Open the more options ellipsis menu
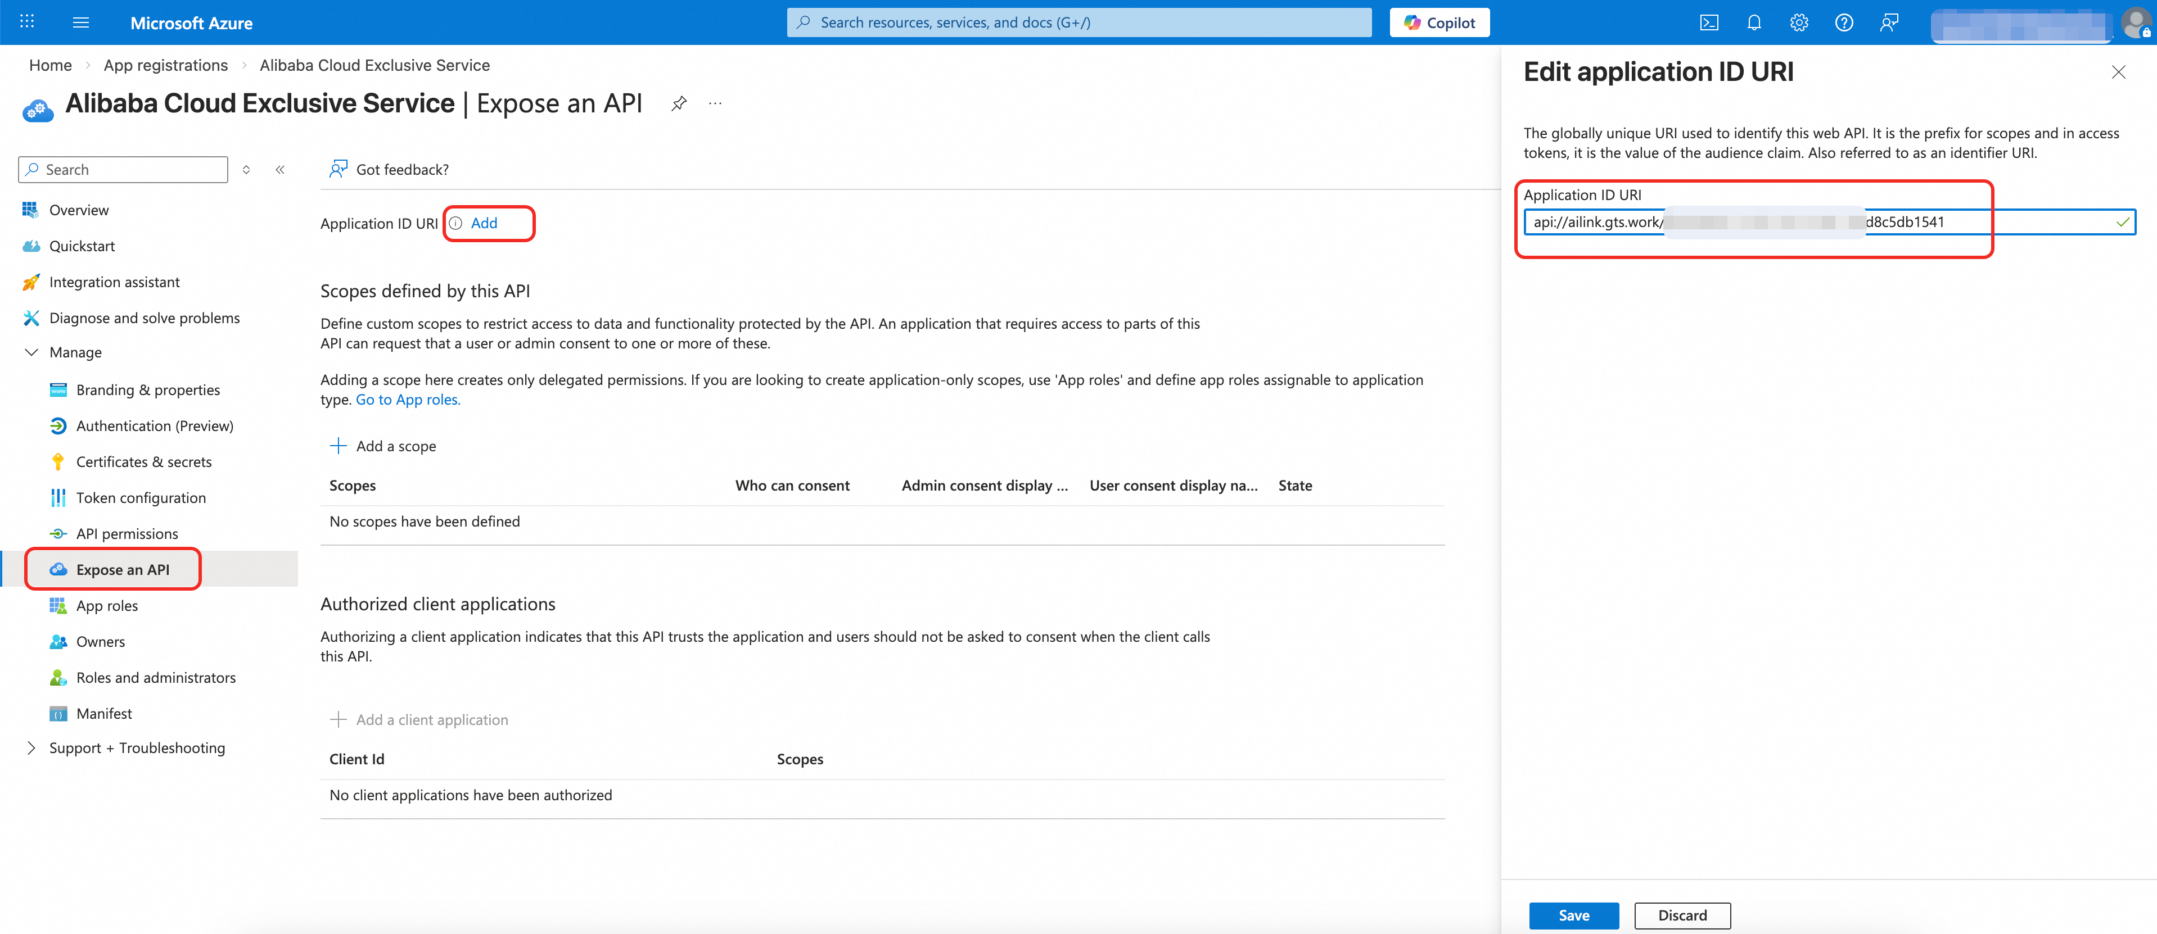Screen dimensions: 2157x934 pos(715,104)
